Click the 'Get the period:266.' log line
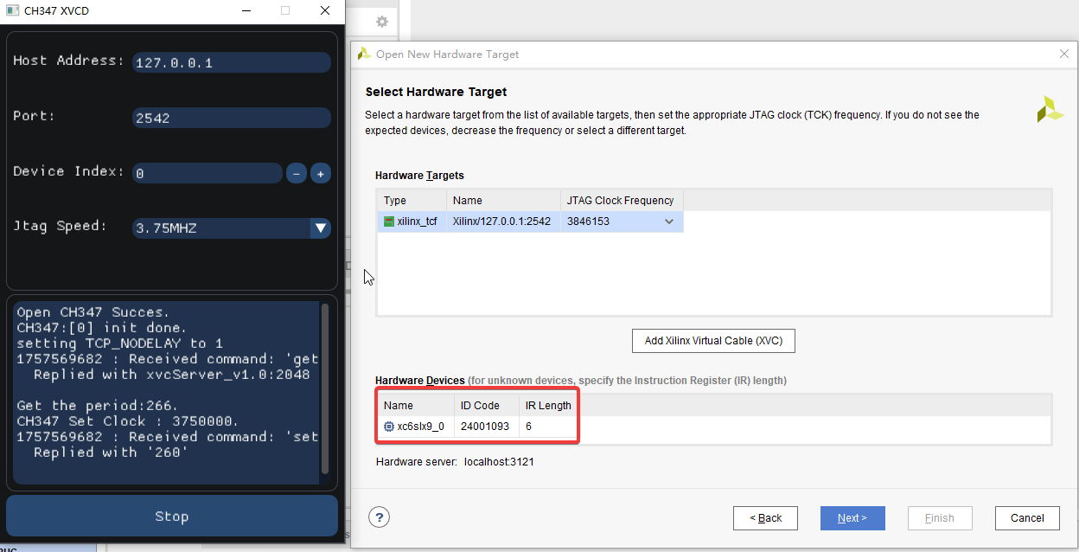This screenshot has height=552, width=1079. click(x=98, y=406)
